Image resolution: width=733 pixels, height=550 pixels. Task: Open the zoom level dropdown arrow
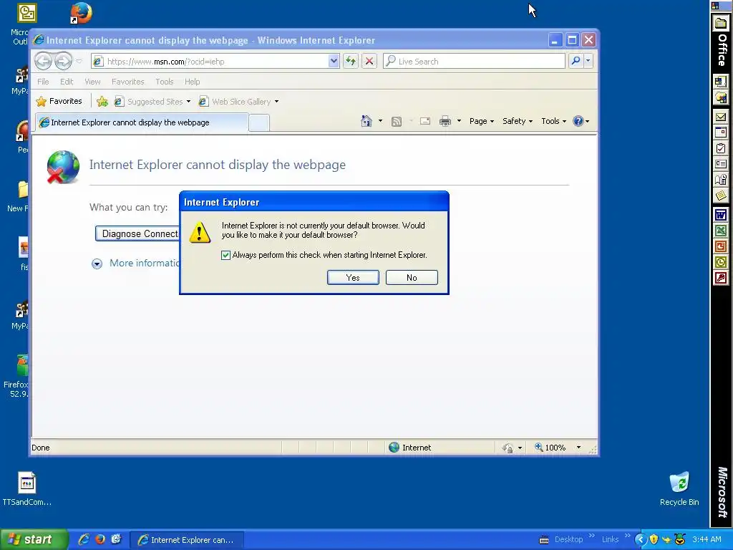[x=578, y=448]
